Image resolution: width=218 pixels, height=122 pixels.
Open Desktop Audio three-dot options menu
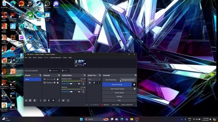pos(83,84)
